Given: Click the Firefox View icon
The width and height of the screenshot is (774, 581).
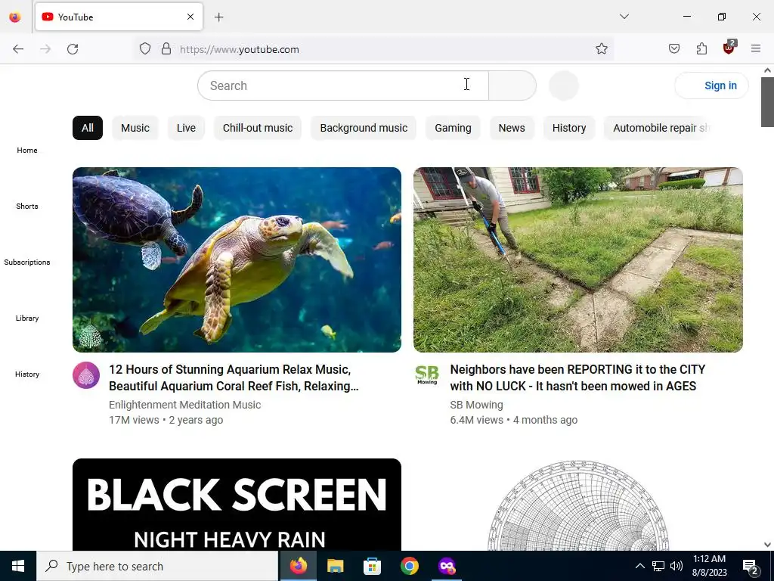Looking at the screenshot, I should click(x=15, y=17).
